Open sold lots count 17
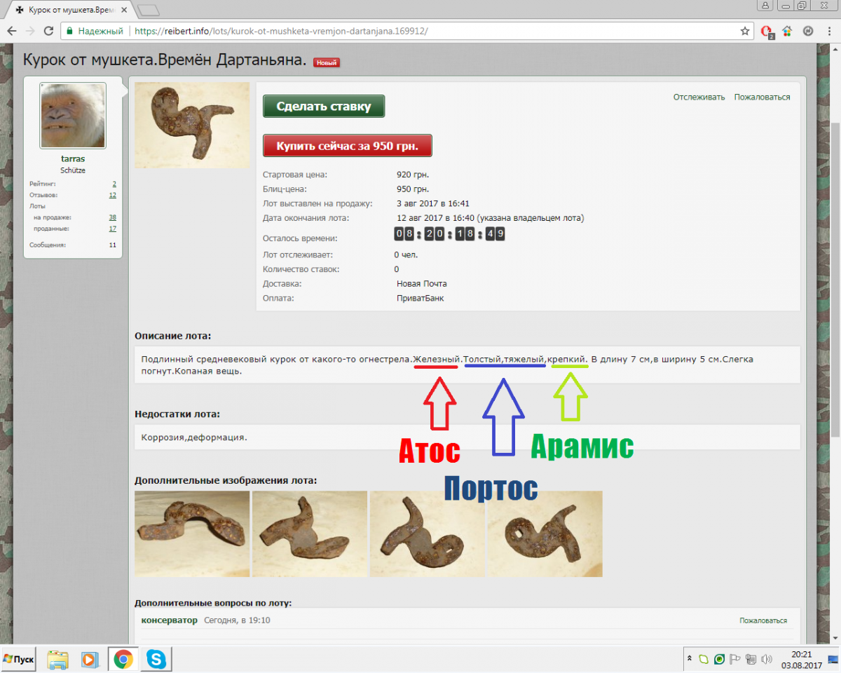 coord(112,229)
